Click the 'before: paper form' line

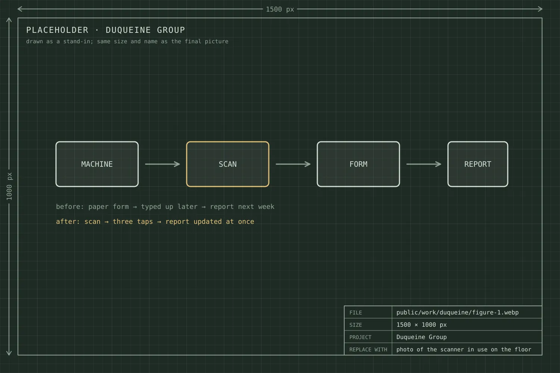[x=165, y=207]
